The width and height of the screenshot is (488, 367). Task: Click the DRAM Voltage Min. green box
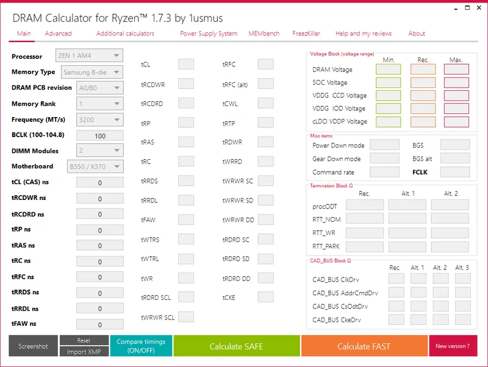point(388,69)
